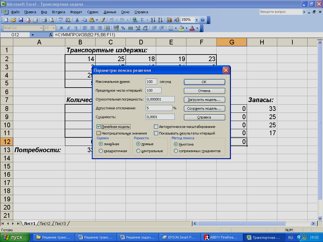Open the font size dropdown
Screen dimensions: 323x242
click(54, 28)
